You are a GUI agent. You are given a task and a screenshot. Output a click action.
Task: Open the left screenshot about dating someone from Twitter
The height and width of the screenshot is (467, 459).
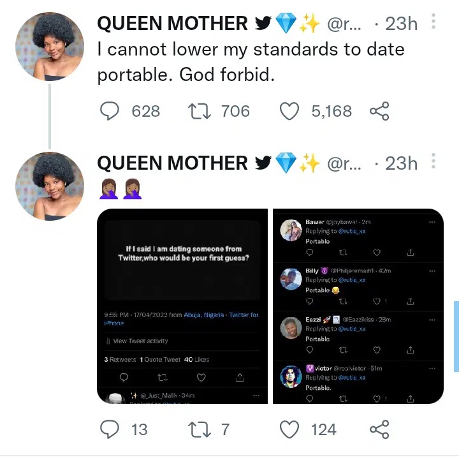[182, 306]
